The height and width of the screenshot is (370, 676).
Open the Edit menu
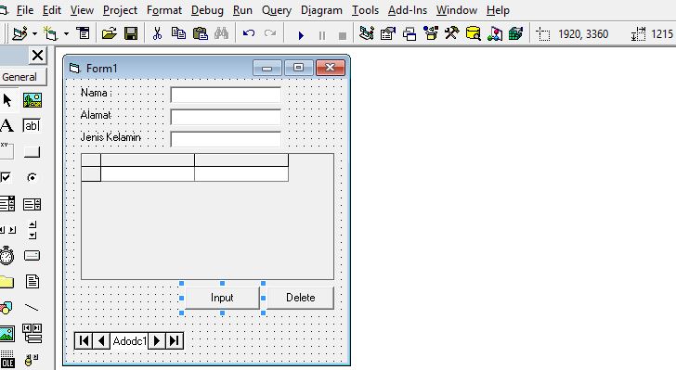click(52, 10)
